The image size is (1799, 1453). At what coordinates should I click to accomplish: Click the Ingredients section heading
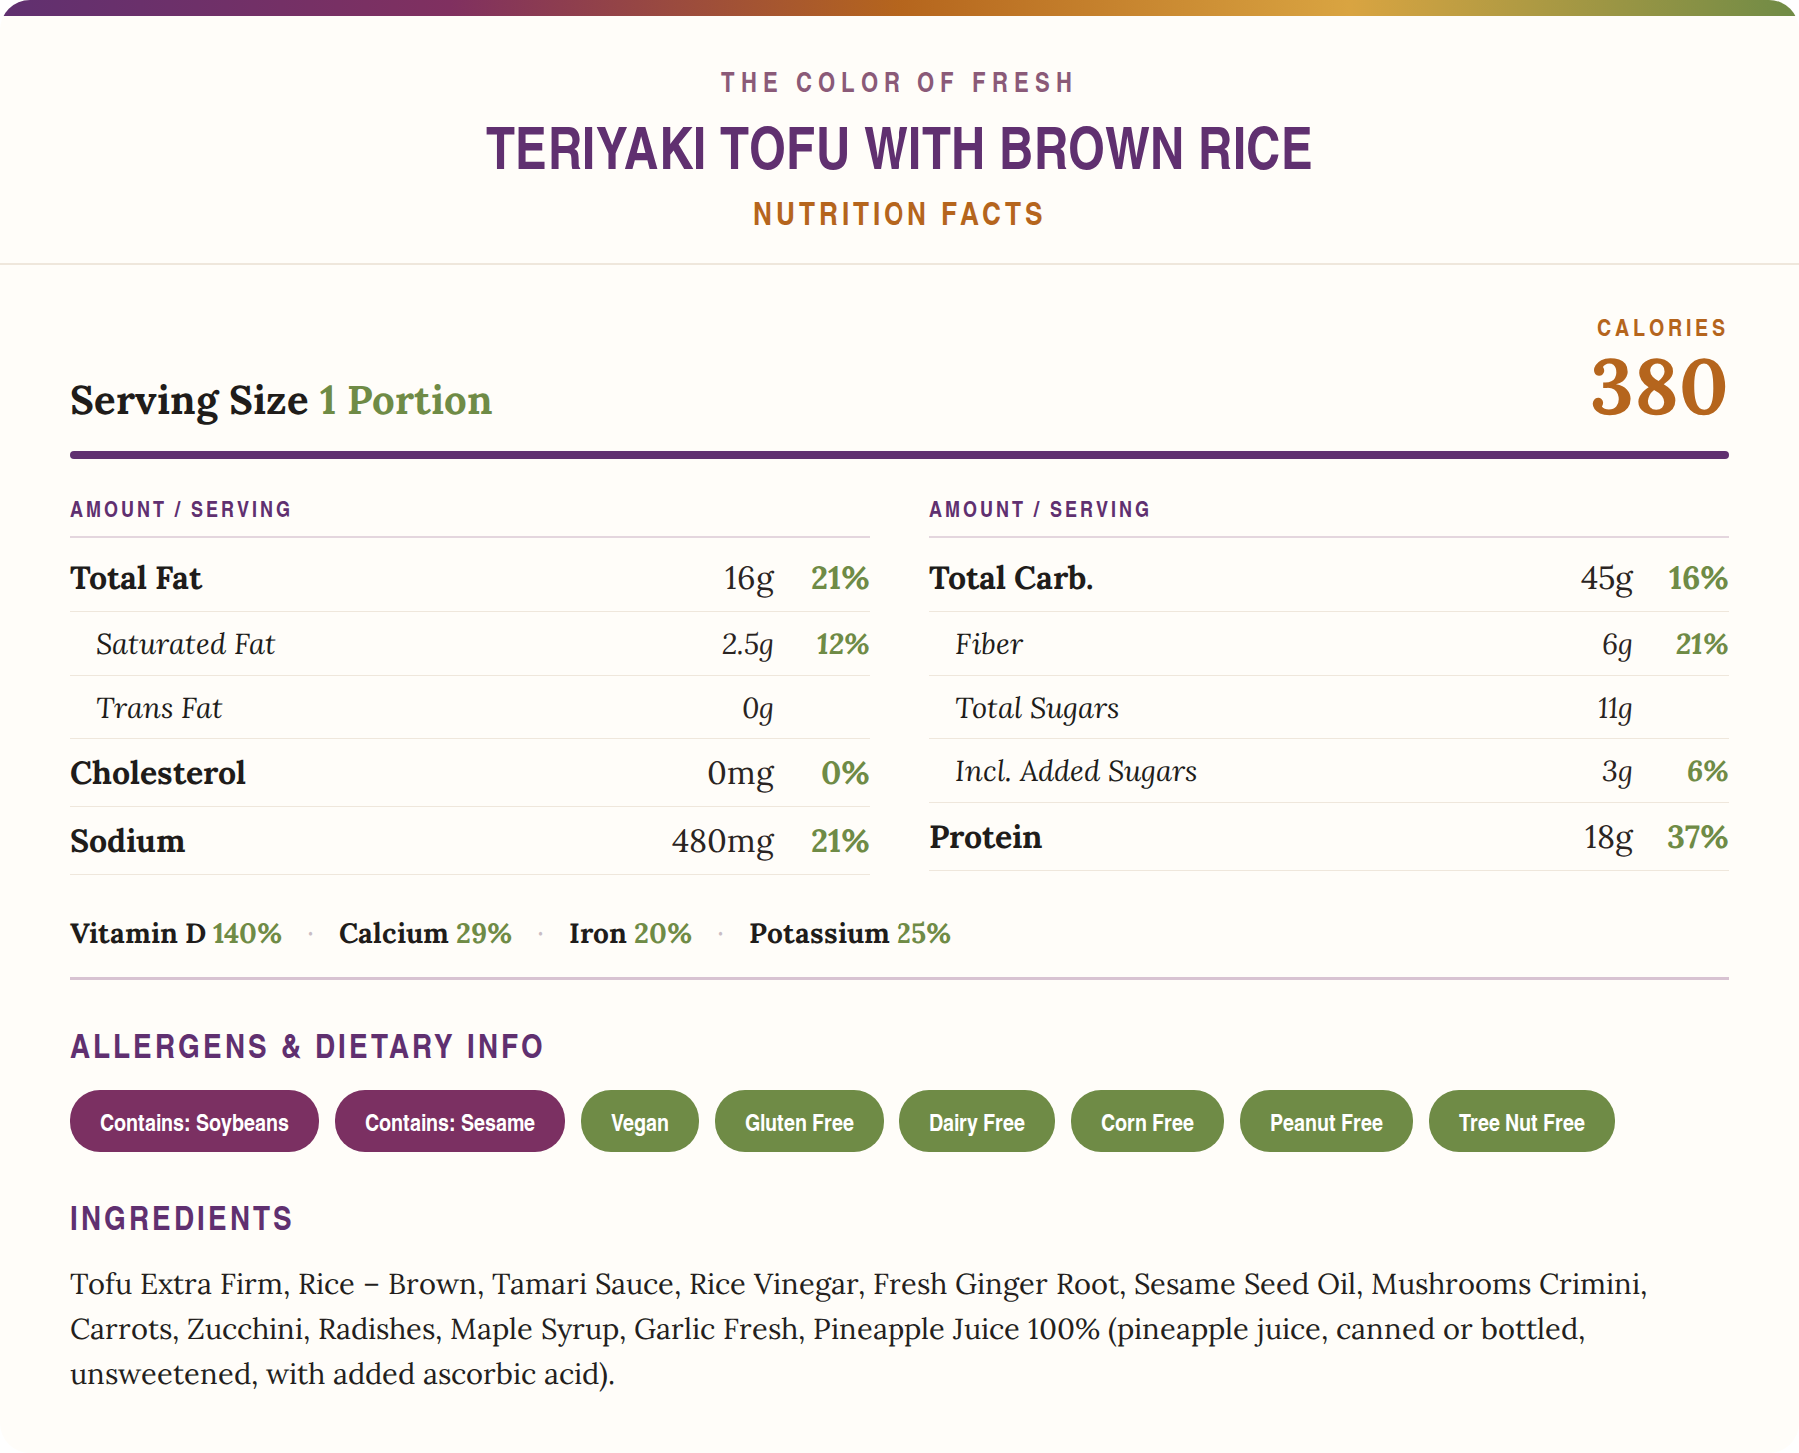click(181, 1218)
